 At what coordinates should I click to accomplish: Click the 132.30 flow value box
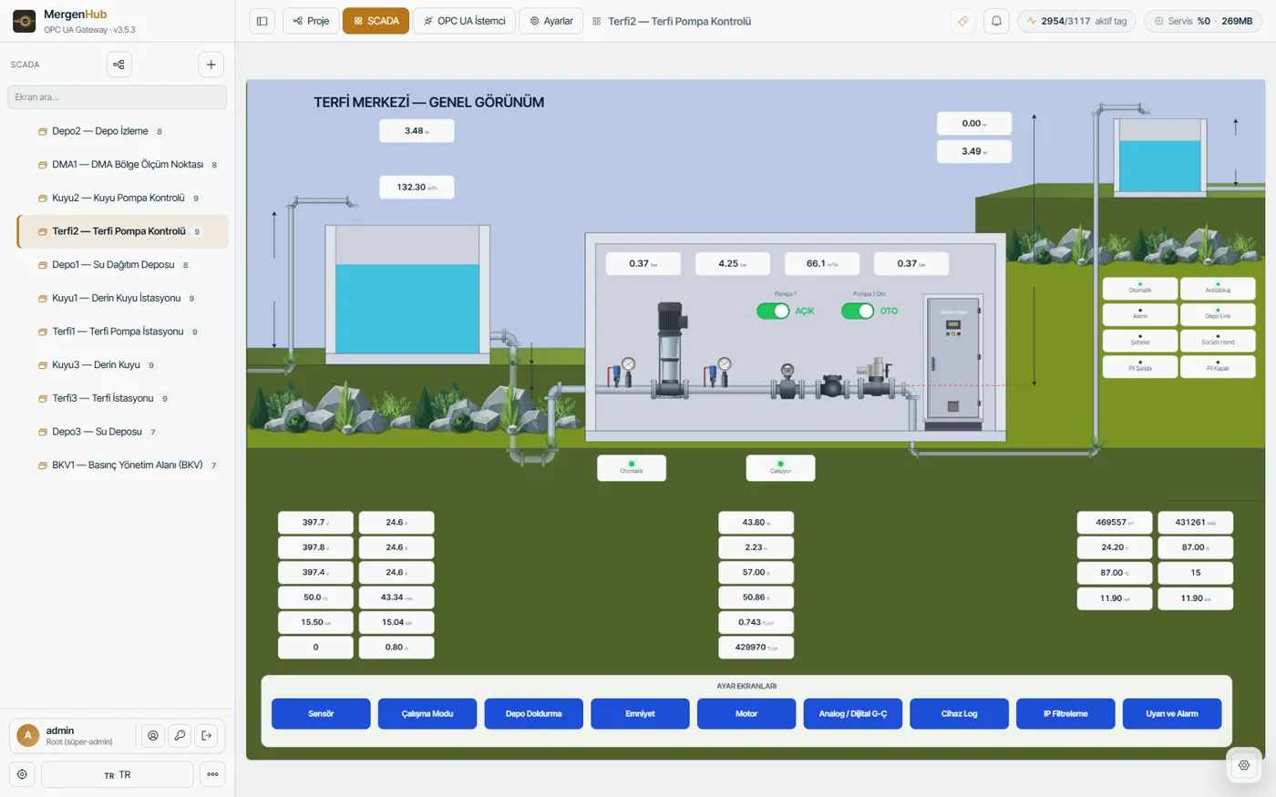[417, 187]
